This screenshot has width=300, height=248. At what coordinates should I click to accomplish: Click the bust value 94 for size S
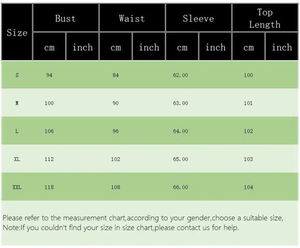(49, 75)
